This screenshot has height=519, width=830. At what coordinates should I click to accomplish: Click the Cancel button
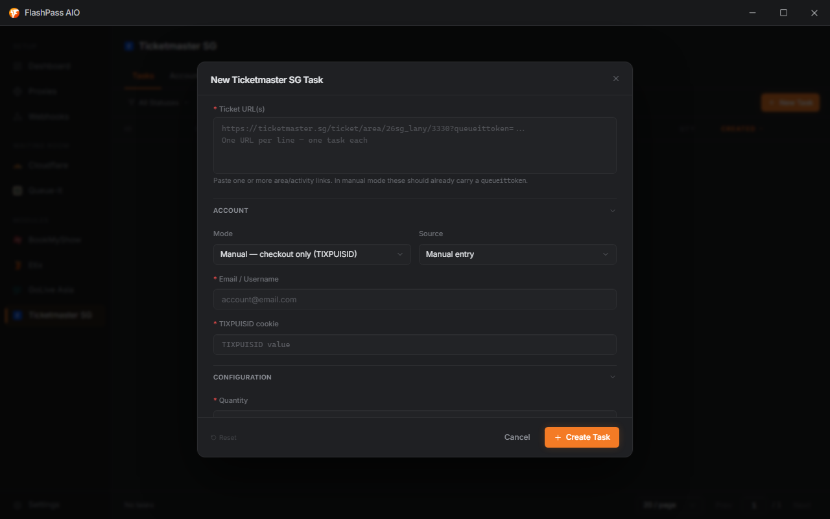click(x=517, y=437)
